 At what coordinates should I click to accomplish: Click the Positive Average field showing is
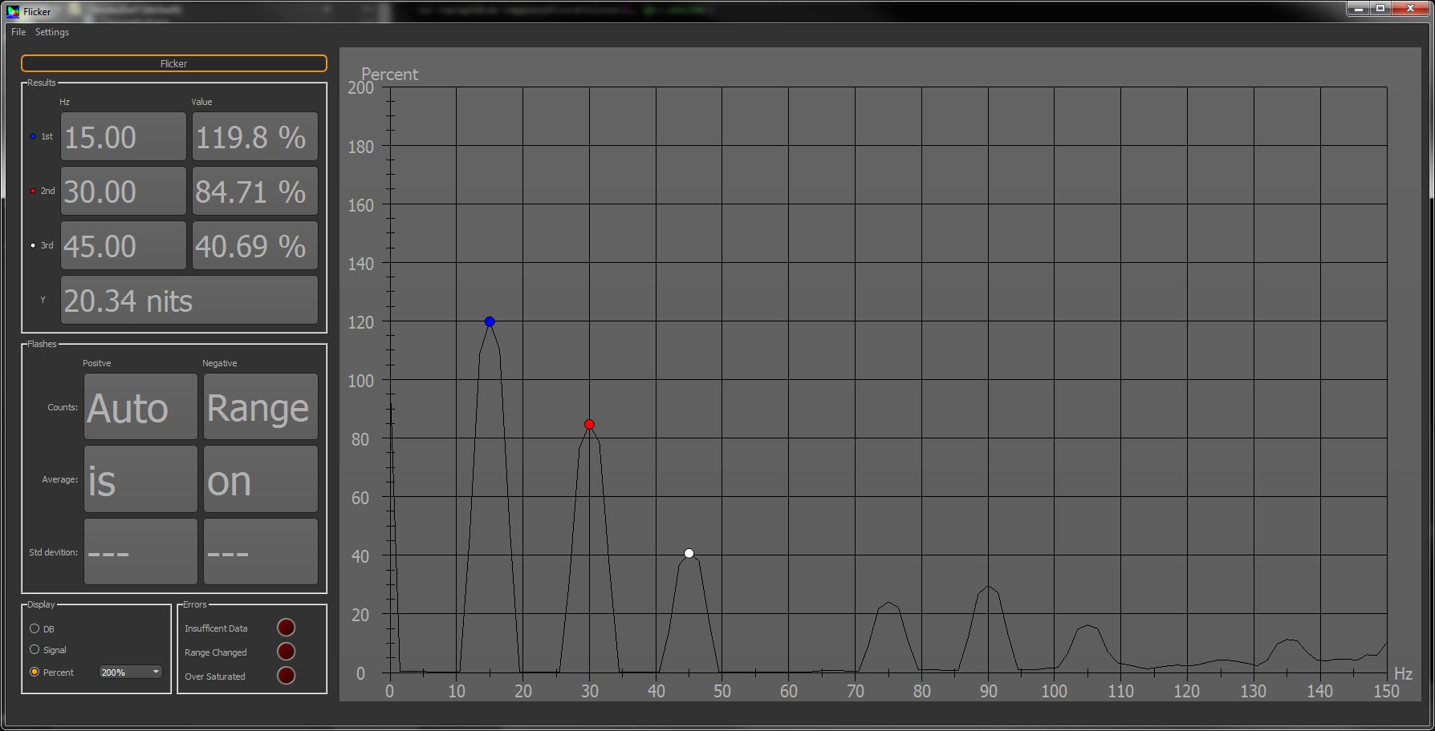tap(140, 479)
